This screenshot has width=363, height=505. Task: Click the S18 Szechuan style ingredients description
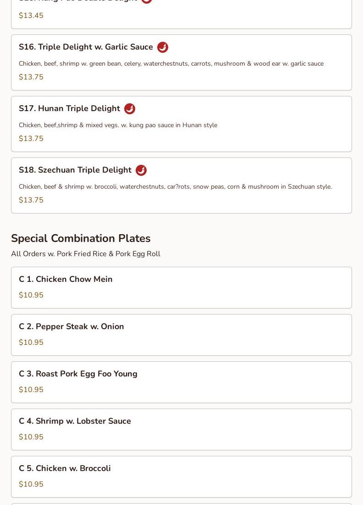pos(175,187)
